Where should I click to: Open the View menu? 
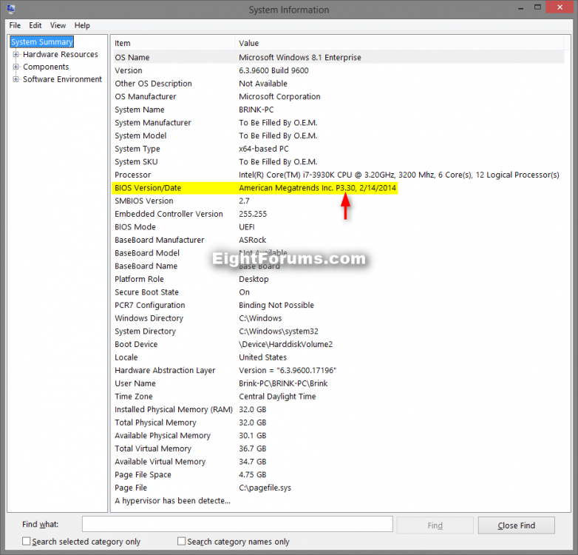click(58, 25)
